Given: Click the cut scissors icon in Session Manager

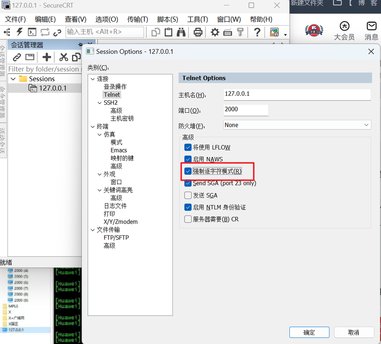Looking at the screenshot, I should [64, 57].
